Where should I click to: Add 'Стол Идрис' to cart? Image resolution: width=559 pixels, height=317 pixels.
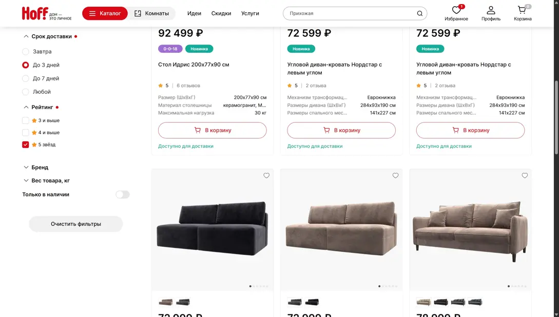pyautogui.click(x=212, y=130)
